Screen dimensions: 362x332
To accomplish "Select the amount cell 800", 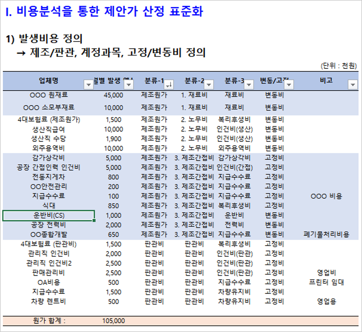I will pyautogui.click(x=113, y=177).
